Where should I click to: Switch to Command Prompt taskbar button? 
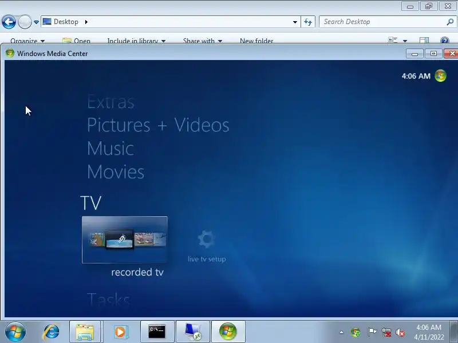click(x=157, y=332)
